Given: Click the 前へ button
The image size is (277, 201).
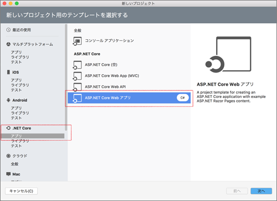Looking at the screenshot, I should click(237, 191).
